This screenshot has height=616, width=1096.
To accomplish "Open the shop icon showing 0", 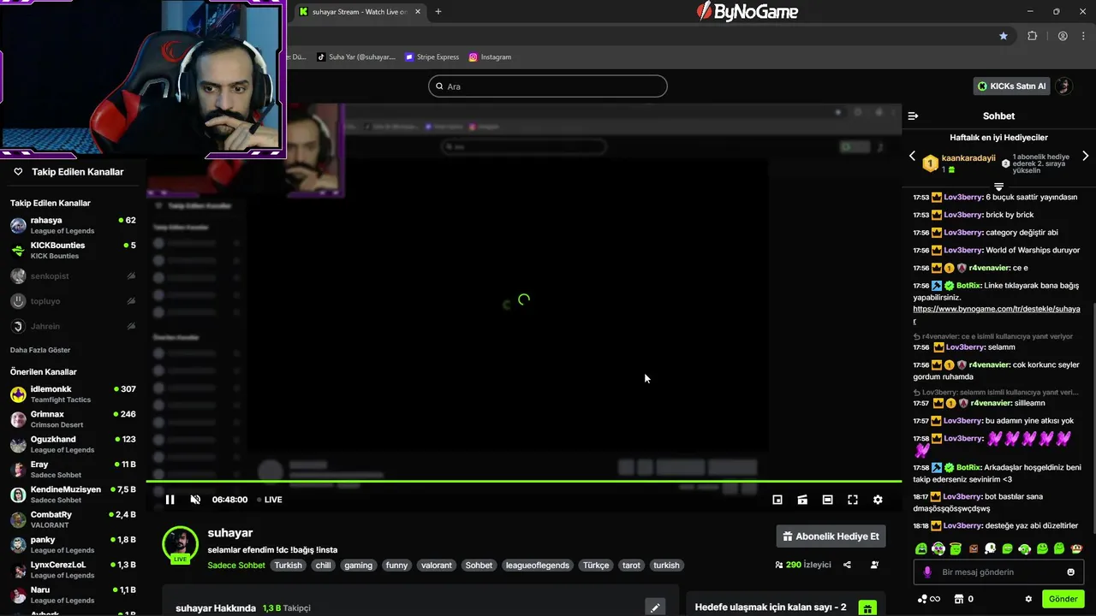I will click(964, 599).
